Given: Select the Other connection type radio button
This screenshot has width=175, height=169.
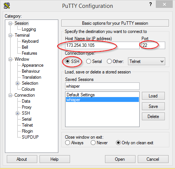Looking at the screenshot, I should point(109,61).
